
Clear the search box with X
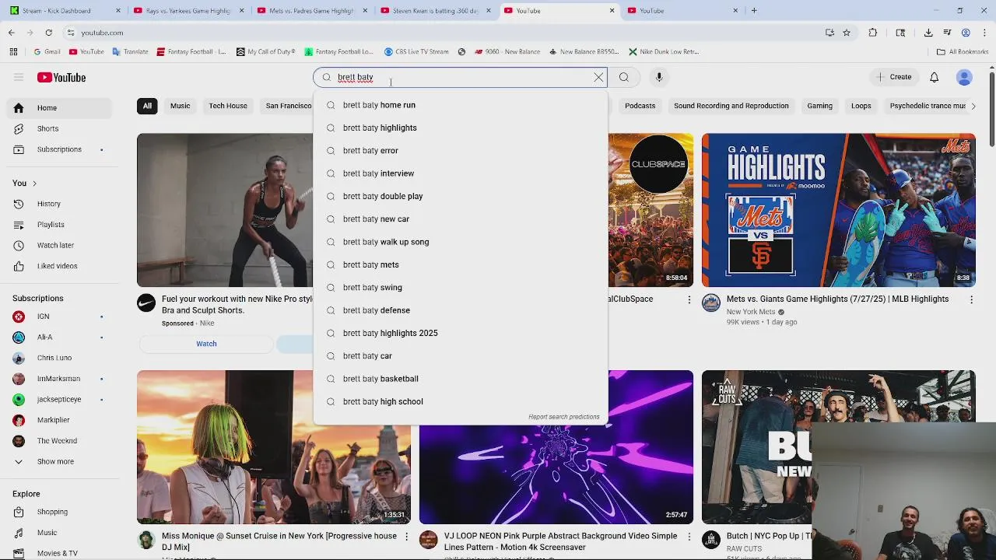(598, 77)
